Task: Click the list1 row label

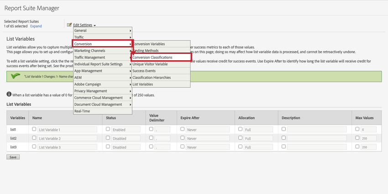Action: pyautogui.click(x=13, y=130)
